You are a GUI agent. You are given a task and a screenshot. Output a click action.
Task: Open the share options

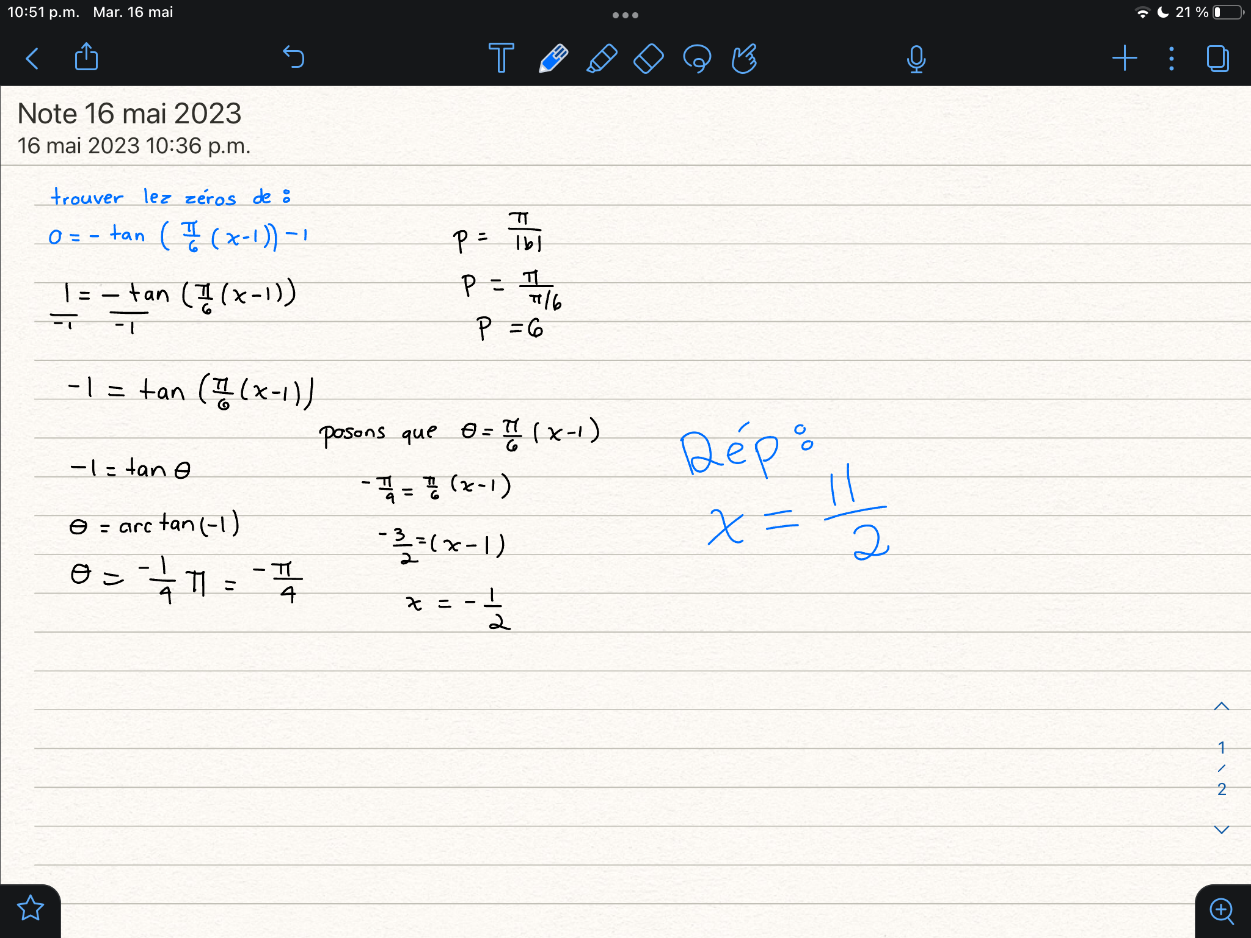[x=87, y=59]
